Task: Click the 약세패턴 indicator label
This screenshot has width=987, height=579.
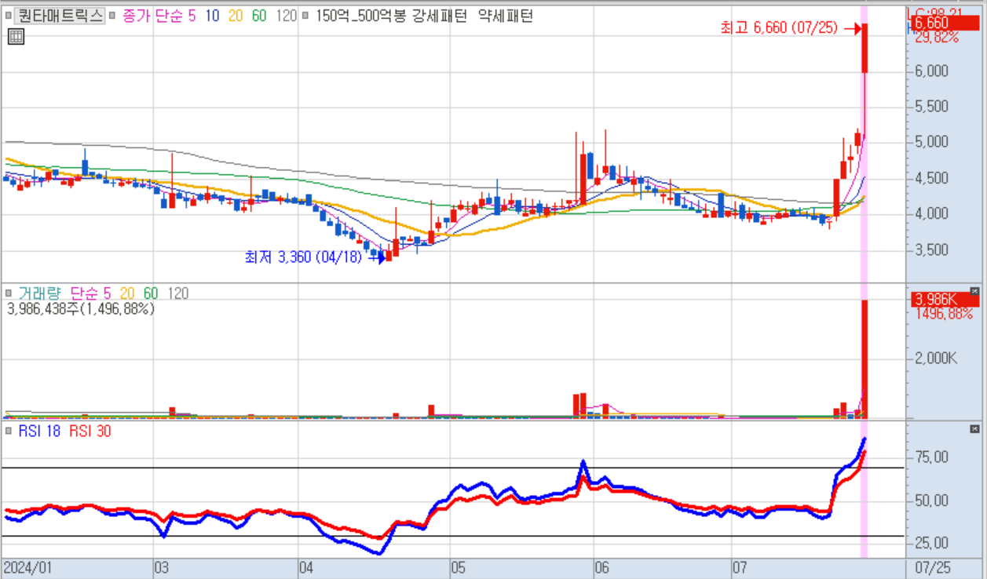Action: coord(505,16)
